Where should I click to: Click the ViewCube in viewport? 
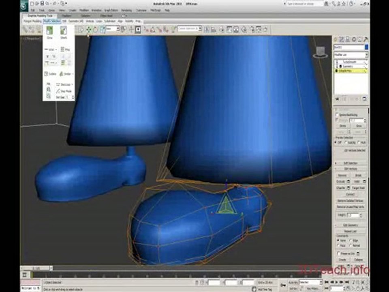(320, 52)
